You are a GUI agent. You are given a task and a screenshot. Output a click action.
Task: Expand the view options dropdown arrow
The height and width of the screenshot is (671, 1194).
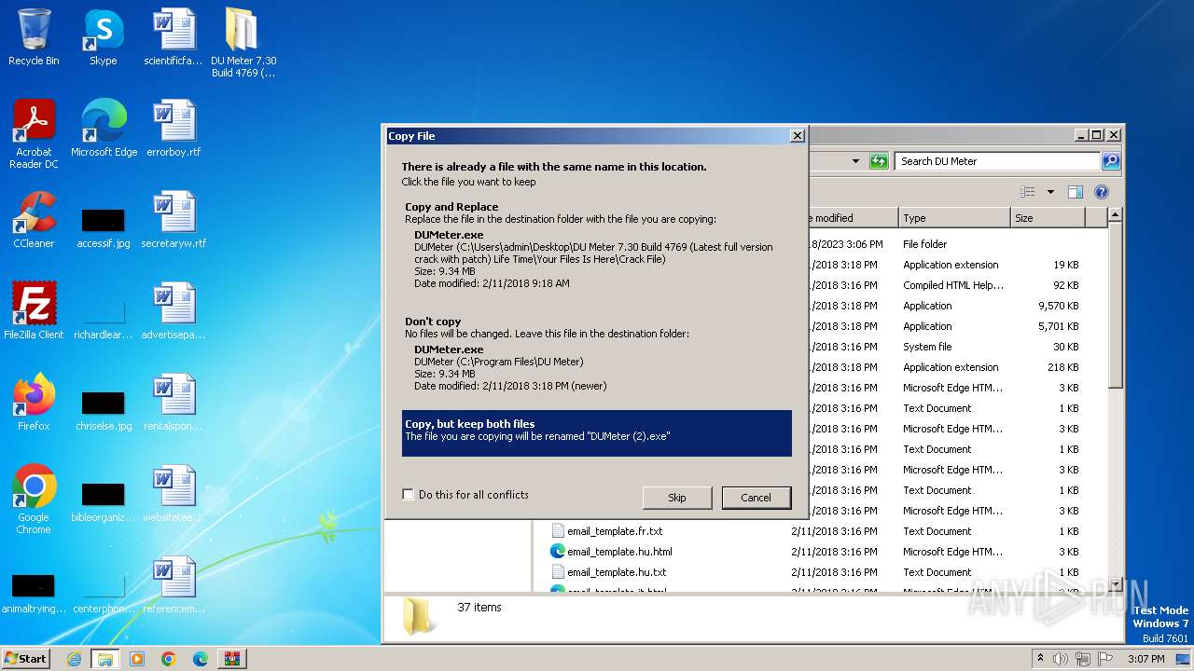point(1050,192)
